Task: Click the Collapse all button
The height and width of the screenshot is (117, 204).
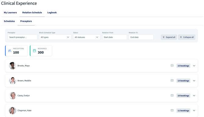Action: tap(187, 37)
